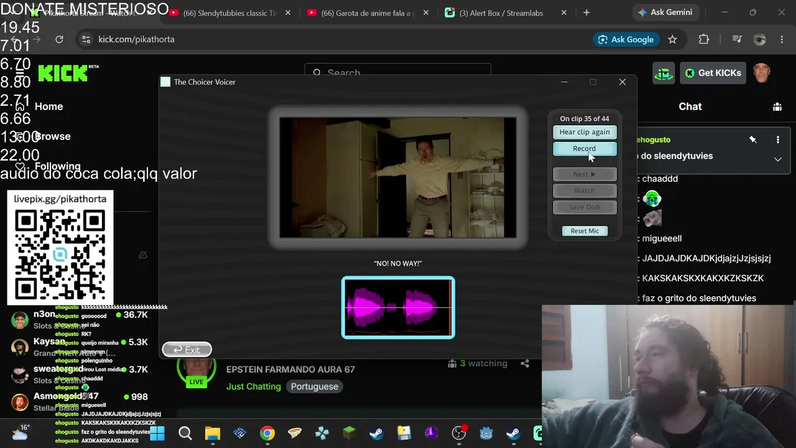This screenshot has height=448, width=796.
Task: Open the weather widget showing 16°
Action: [20, 432]
